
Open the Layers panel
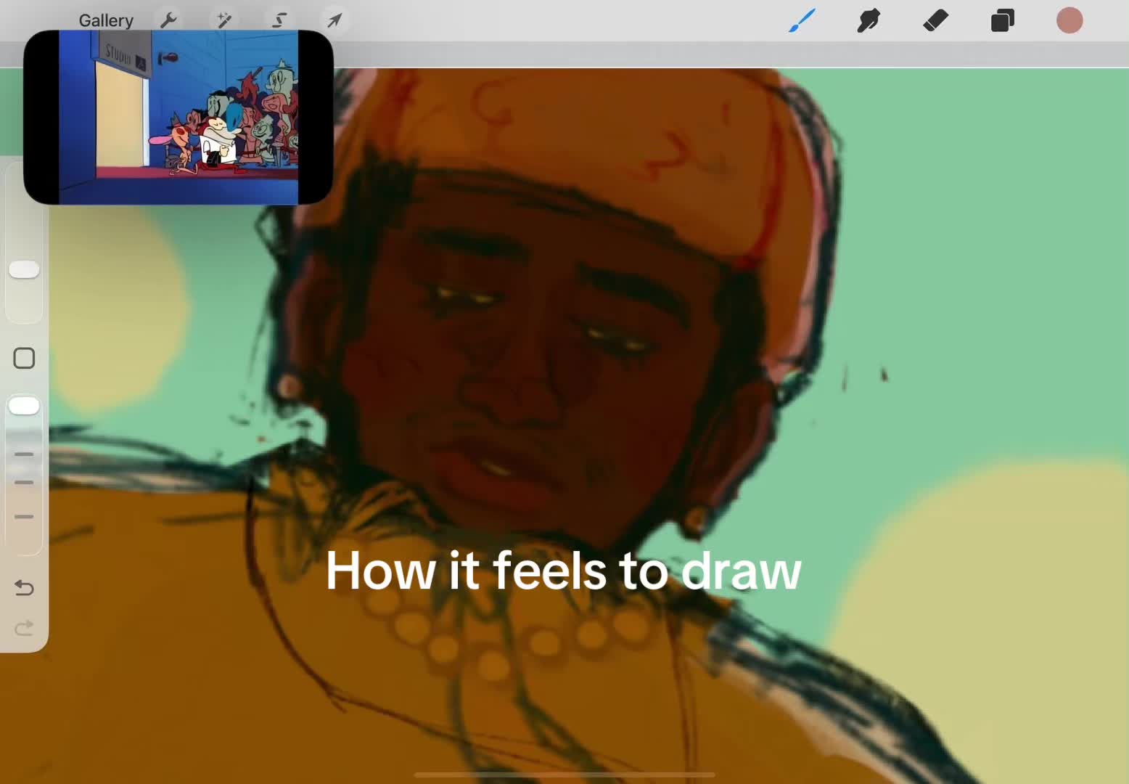[1003, 20]
